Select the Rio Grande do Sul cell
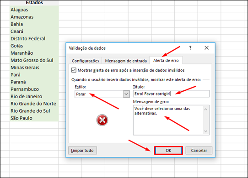The width and height of the screenshot is (248, 178). pos(34,111)
